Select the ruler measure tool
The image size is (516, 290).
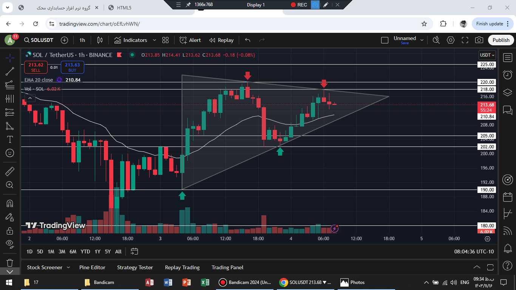click(10, 171)
